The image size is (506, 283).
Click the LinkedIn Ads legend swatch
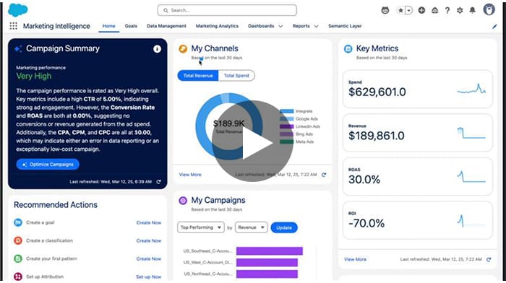click(x=286, y=126)
